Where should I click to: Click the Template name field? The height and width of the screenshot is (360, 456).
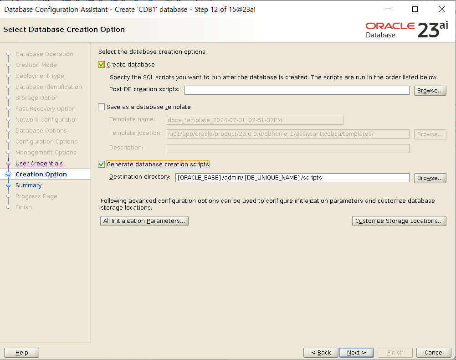click(x=255, y=120)
